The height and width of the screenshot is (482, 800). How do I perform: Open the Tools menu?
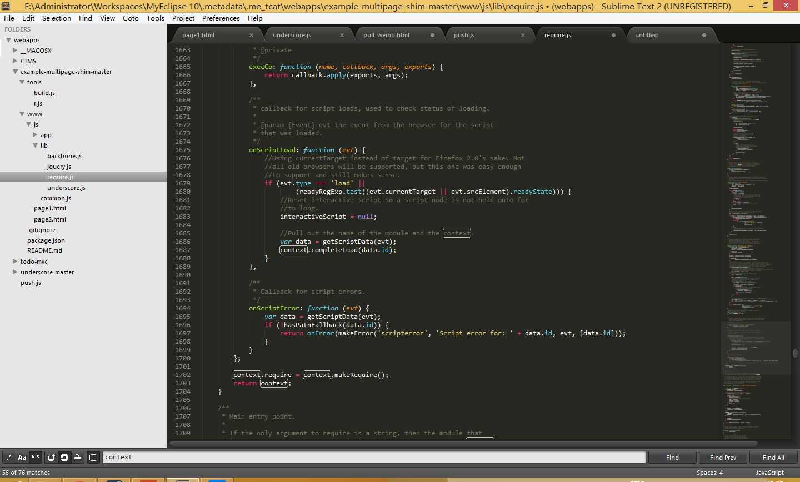[156, 18]
